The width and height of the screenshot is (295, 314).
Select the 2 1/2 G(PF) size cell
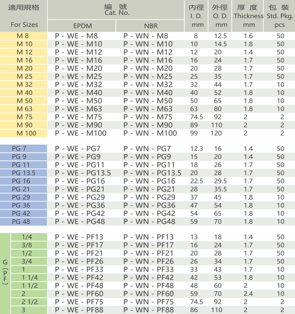click(29, 302)
